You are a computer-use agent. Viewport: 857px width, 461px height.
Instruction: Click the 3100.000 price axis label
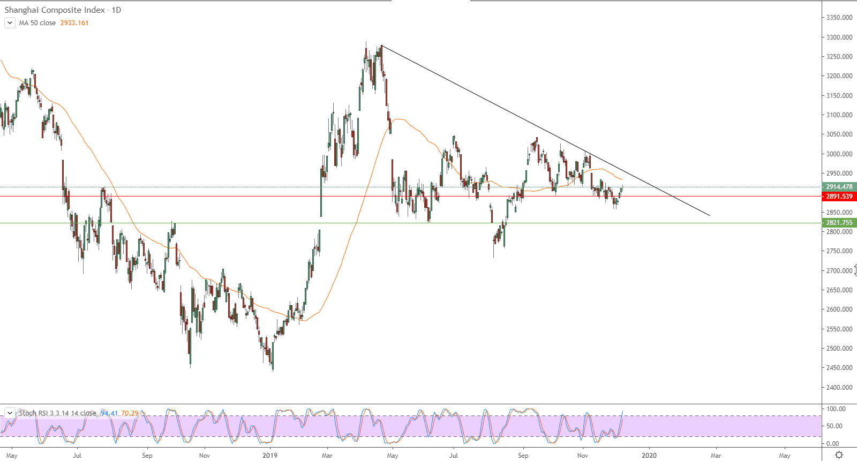point(839,115)
